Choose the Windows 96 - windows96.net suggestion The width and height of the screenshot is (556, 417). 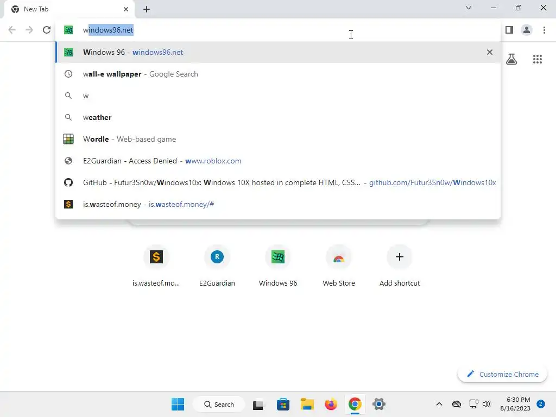(x=278, y=52)
